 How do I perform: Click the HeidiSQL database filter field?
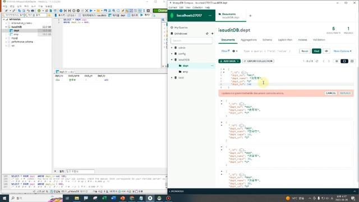pyautogui.click(x=13, y=15)
